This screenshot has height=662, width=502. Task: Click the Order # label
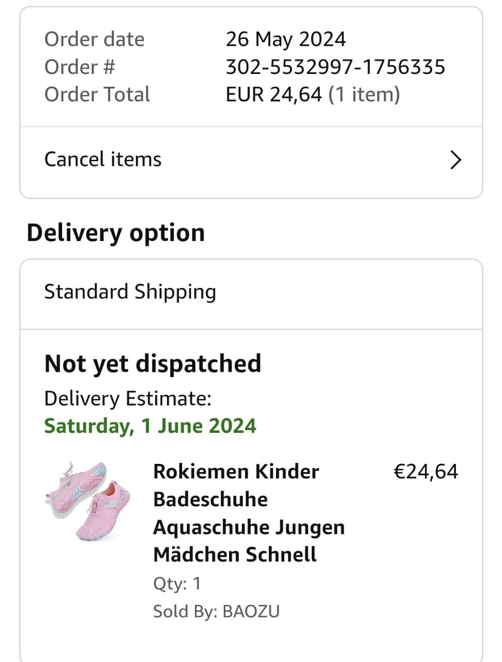coord(80,67)
